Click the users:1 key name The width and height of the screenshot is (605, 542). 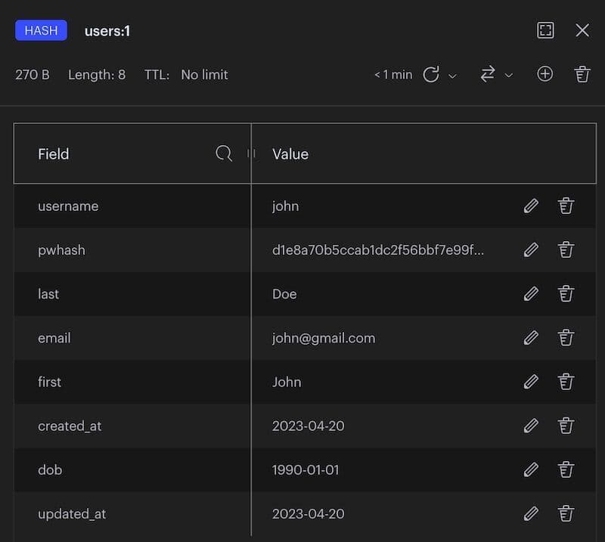click(x=107, y=31)
